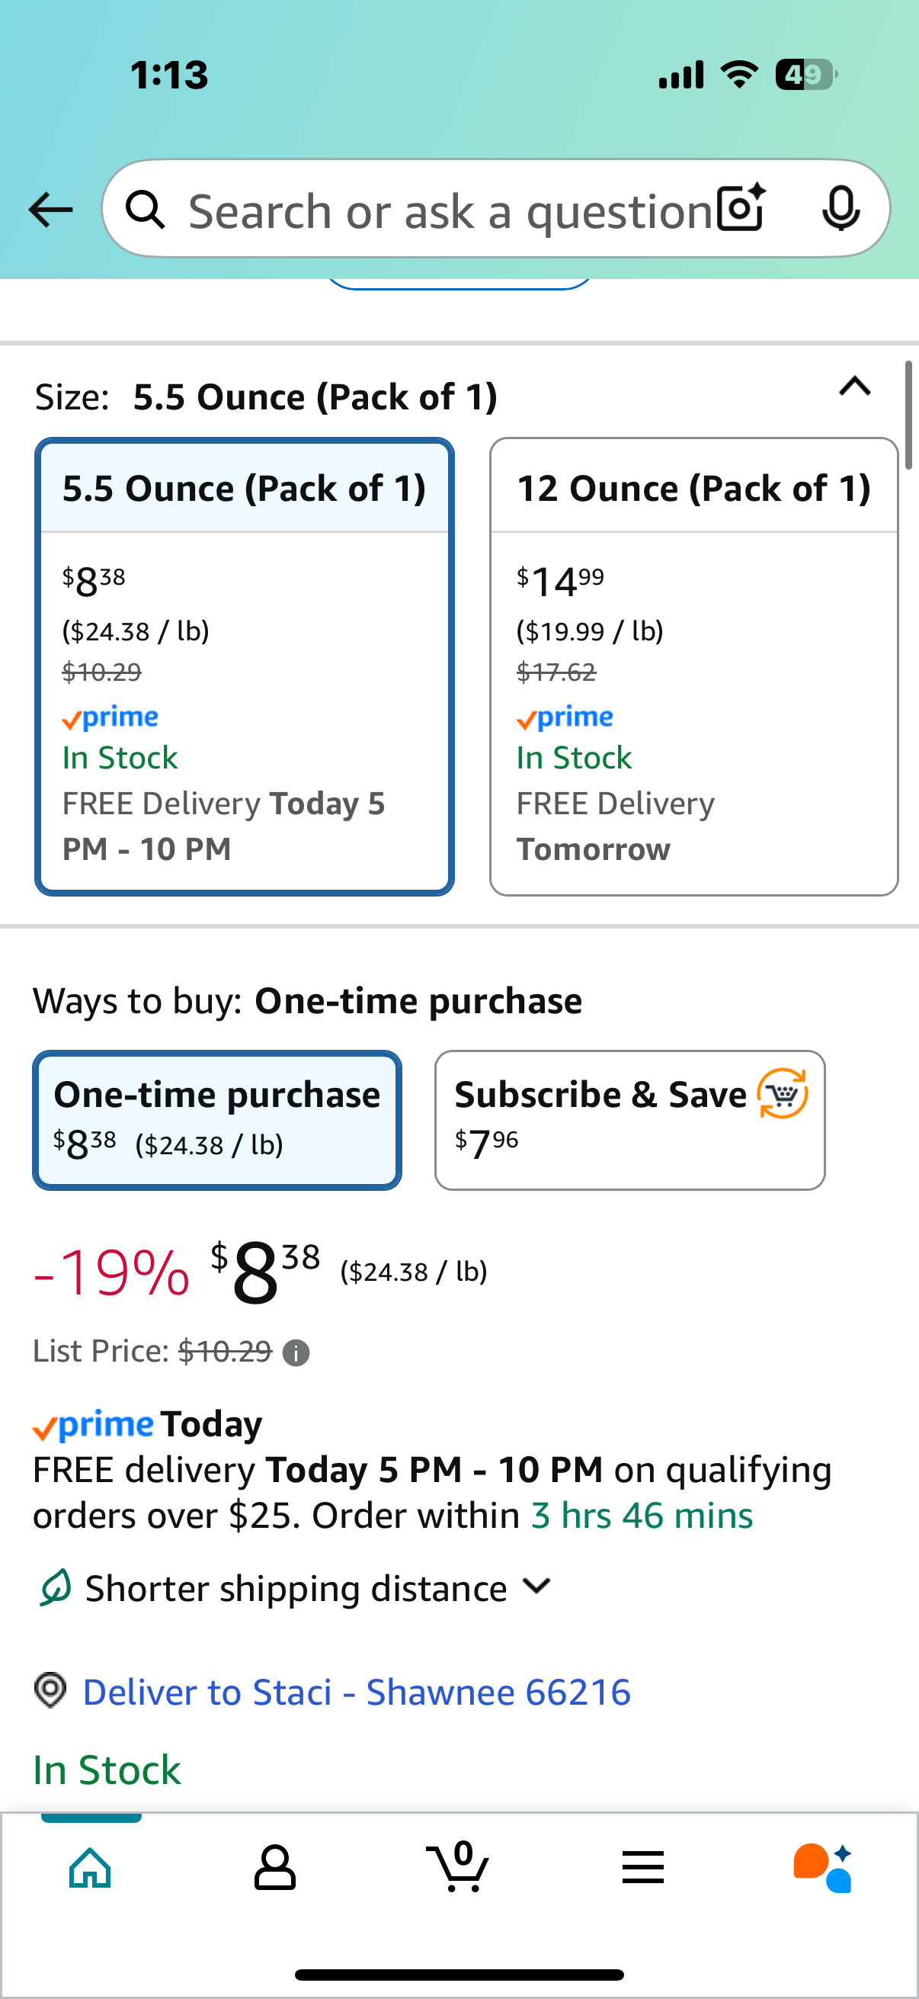The width and height of the screenshot is (919, 1999).
Task: Open camera lens search icon
Action: coord(741,208)
